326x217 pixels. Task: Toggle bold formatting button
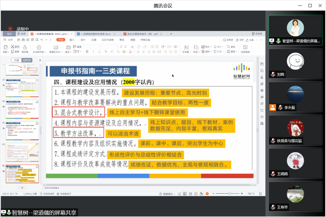(87, 52)
